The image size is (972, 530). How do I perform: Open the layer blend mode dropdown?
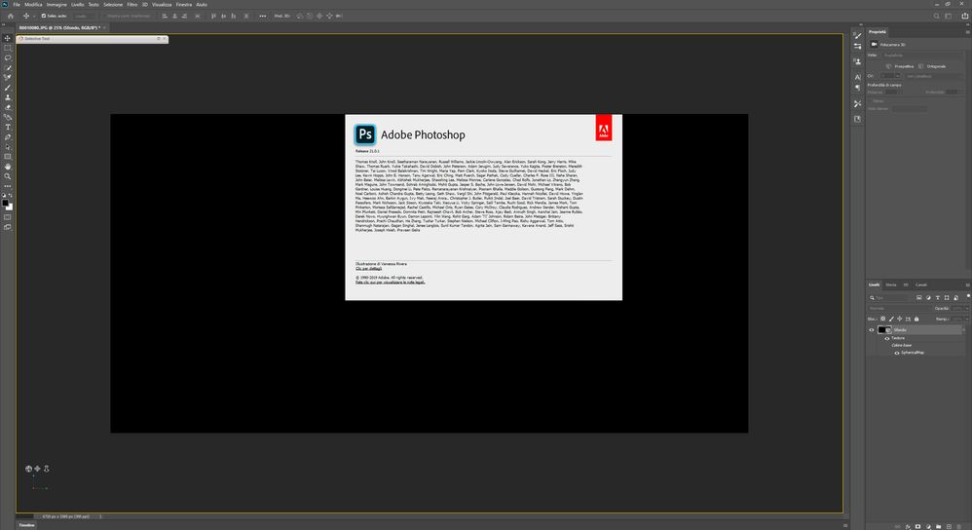(x=900, y=308)
